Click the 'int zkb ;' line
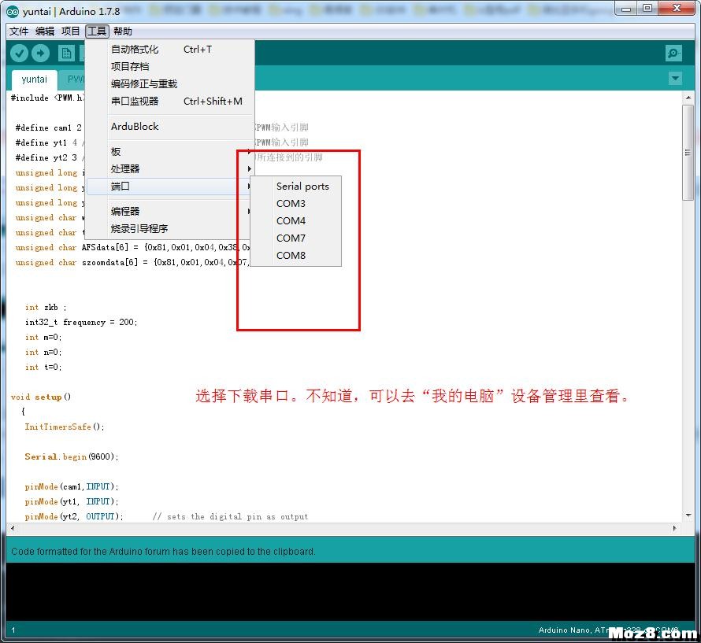Viewport: 701px width, 643px height. [x=46, y=308]
